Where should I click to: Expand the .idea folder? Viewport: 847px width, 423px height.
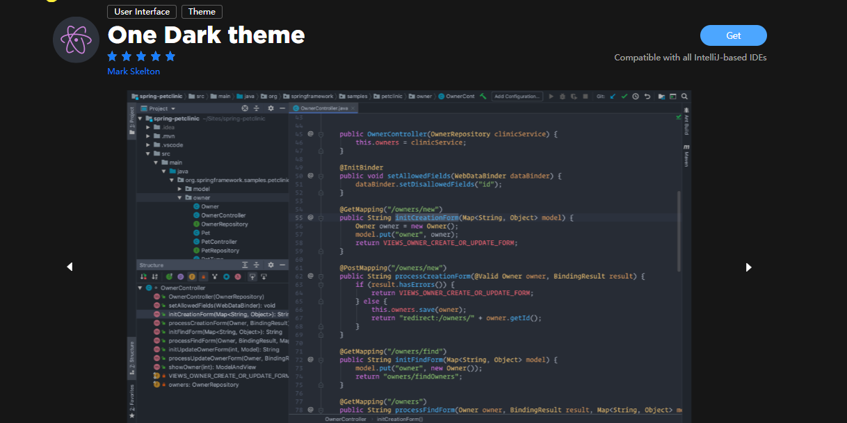point(149,128)
